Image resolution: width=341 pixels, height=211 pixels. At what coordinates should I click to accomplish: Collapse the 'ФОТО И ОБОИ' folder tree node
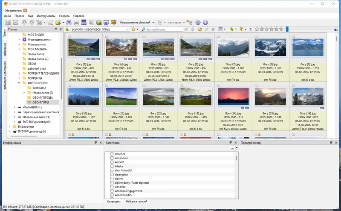19,82
